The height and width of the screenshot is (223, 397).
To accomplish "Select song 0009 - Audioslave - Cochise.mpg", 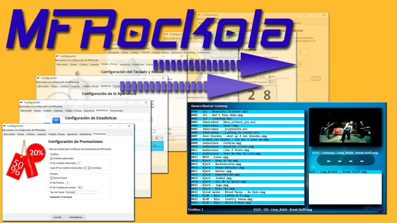I will (x=248, y=143).
